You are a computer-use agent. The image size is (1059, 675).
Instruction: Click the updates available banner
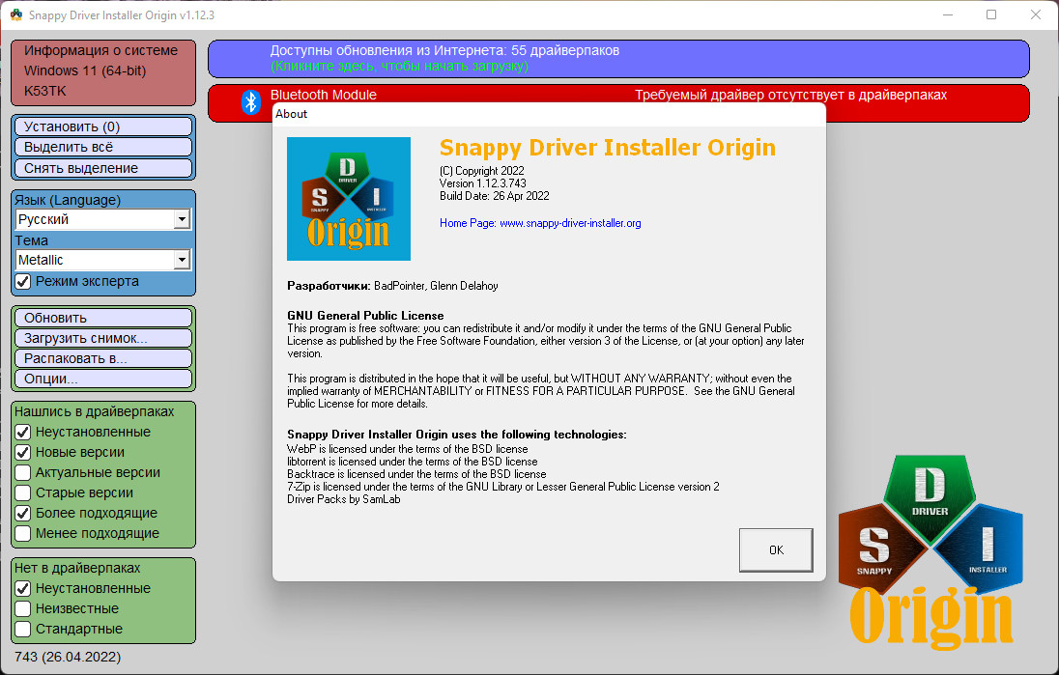click(618, 59)
